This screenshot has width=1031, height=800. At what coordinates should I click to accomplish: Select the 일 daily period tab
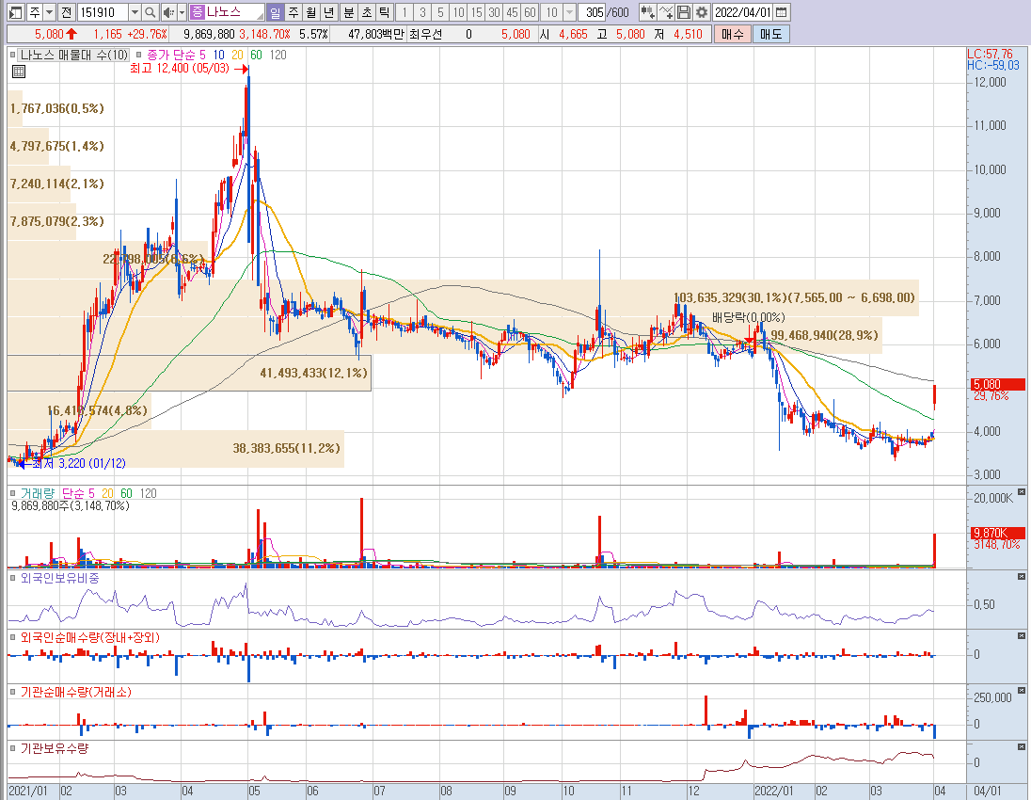275,12
